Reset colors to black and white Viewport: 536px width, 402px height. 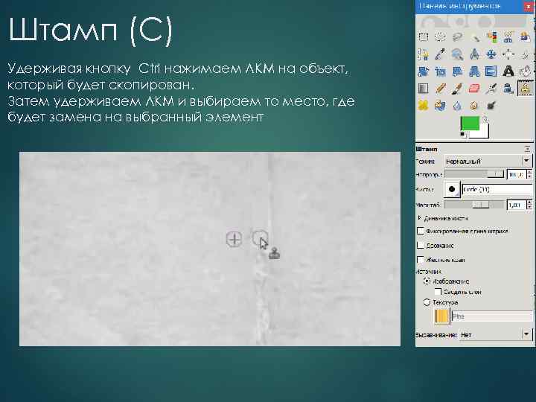coord(463,134)
